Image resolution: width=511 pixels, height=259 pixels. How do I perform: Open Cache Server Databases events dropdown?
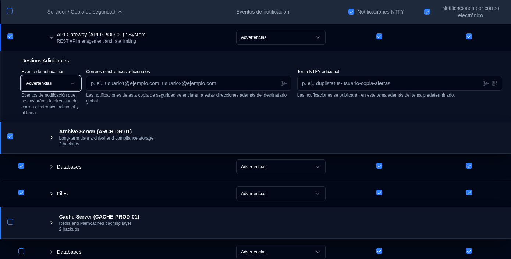(281, 252)
